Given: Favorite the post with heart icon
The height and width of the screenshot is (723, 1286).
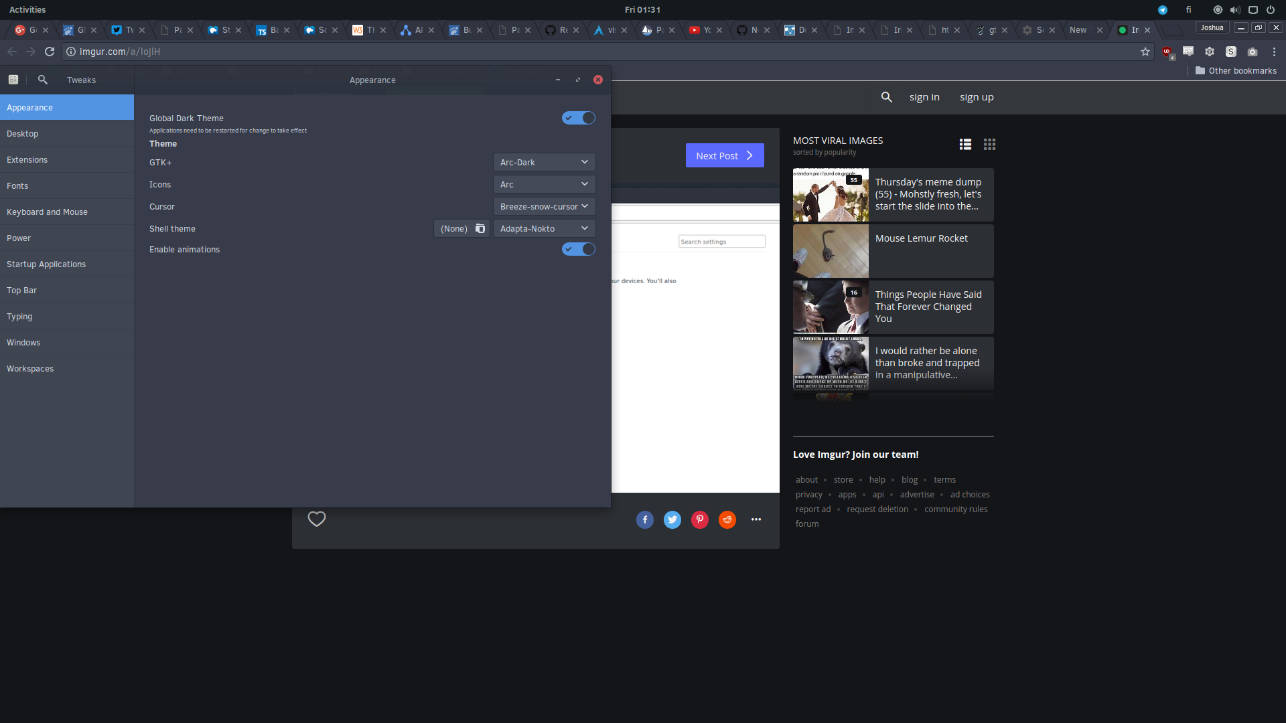Looking at the screenshot, I should pyautogui.click(x=317, y=519).
